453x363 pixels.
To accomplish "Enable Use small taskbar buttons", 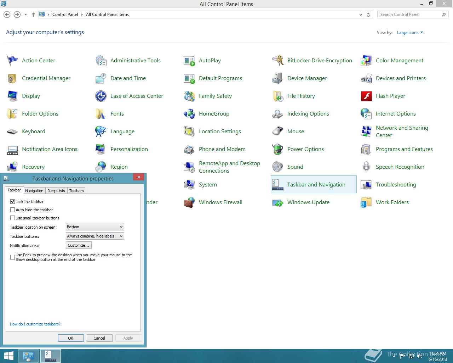I will (13, 218).
